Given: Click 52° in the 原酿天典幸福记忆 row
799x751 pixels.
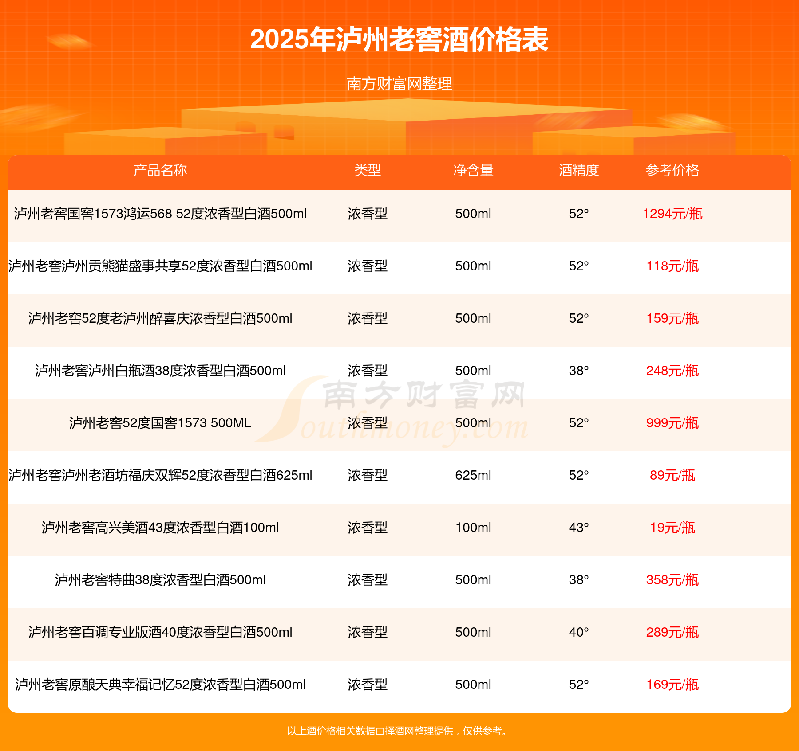Looking at the screenshot, I should tap(579, 685).
